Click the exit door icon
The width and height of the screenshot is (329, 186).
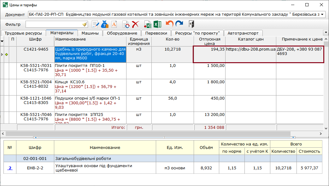(191, 24)
